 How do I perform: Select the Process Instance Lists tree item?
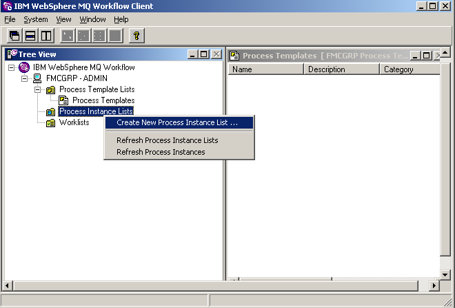pos(96,111)
